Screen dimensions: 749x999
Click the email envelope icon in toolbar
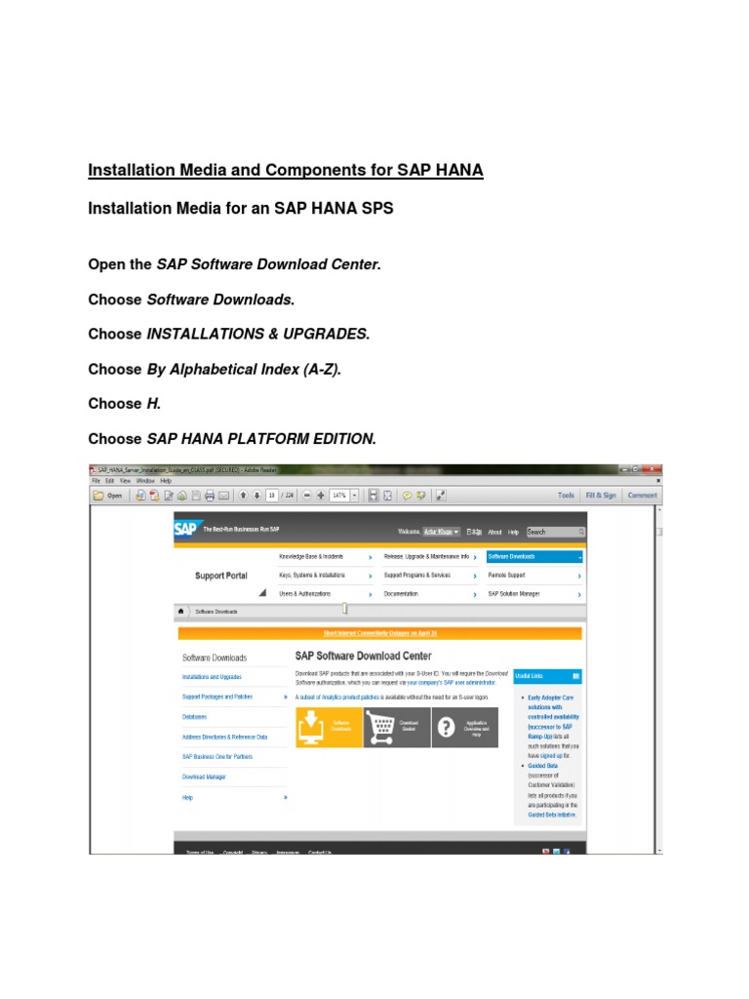[x=223, y=495]
